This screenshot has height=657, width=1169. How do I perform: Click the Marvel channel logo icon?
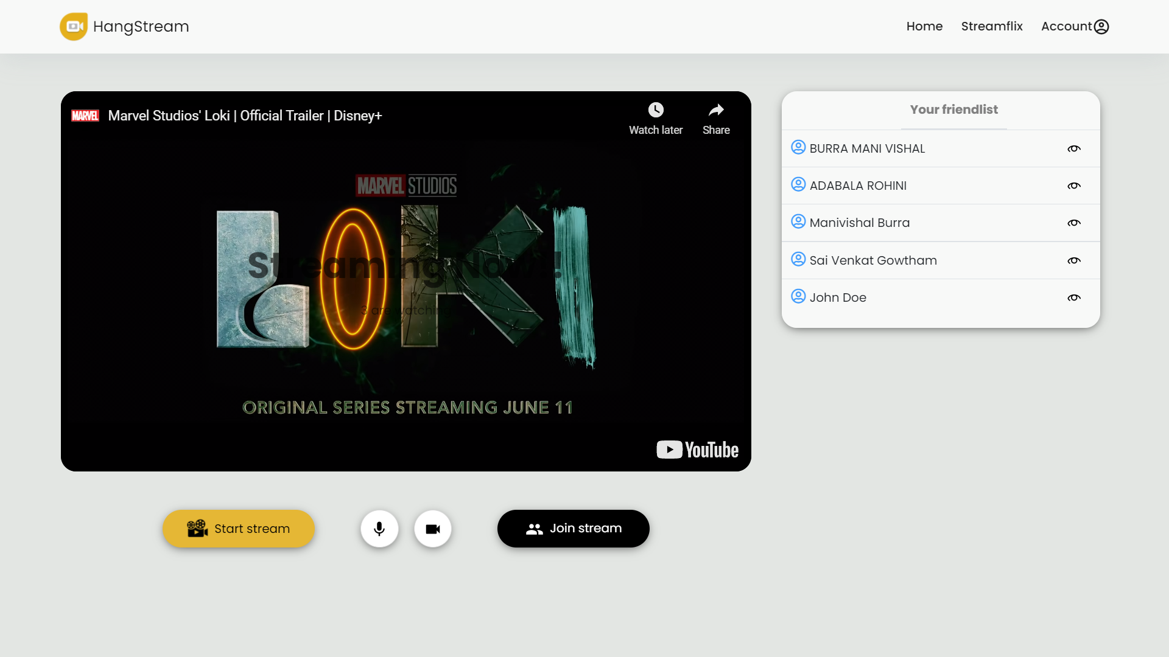click(x=85, y=116)
